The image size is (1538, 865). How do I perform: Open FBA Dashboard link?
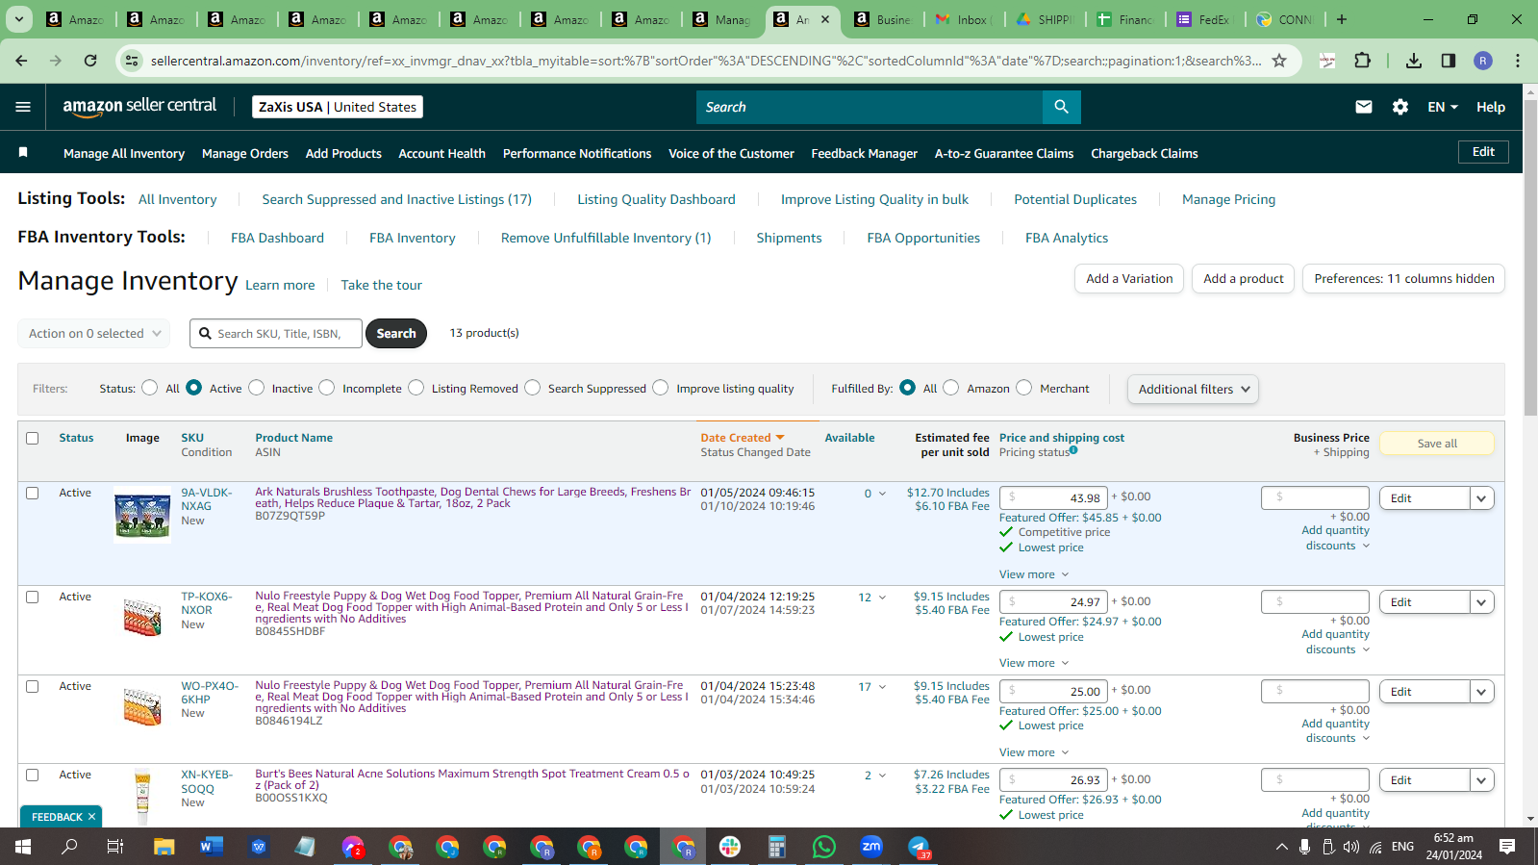277,238
